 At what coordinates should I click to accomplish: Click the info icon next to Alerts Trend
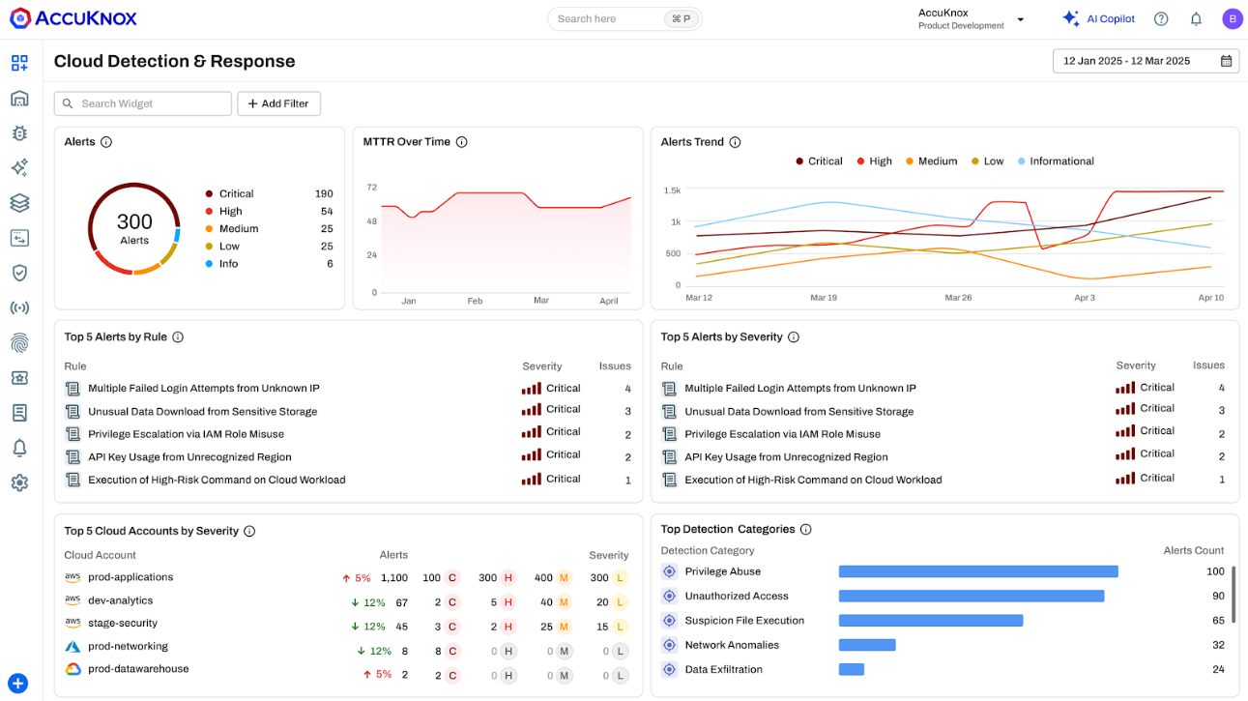point(735,142)
